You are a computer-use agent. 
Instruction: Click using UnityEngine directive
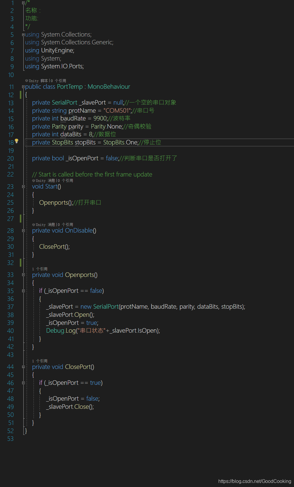point(50,50)
